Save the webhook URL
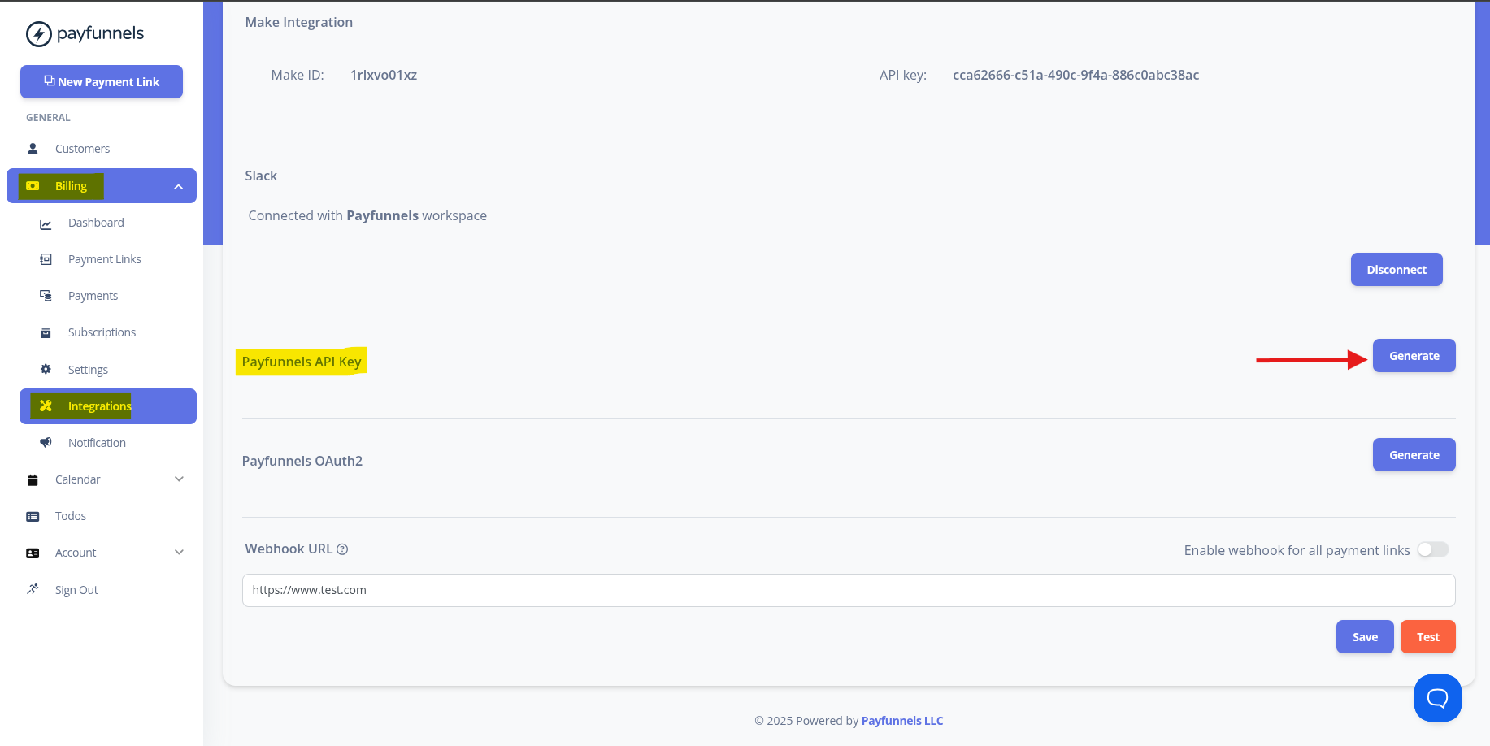Viewport: 1490px width, 746px height. [x=1365, y=637]
